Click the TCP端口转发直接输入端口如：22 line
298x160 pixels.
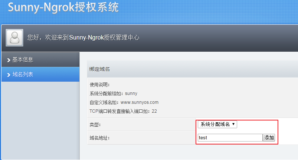pyautogui.click(x=123, y=111)
